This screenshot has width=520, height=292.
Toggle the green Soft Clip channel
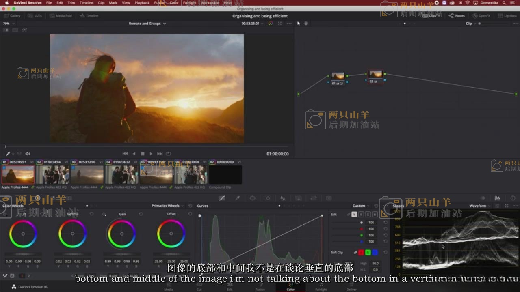pyautogui.click(x=368, y=252)
